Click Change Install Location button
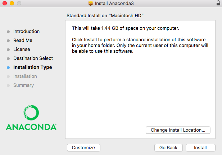Screen dimensions: 222x155 (x=178, y=130)
